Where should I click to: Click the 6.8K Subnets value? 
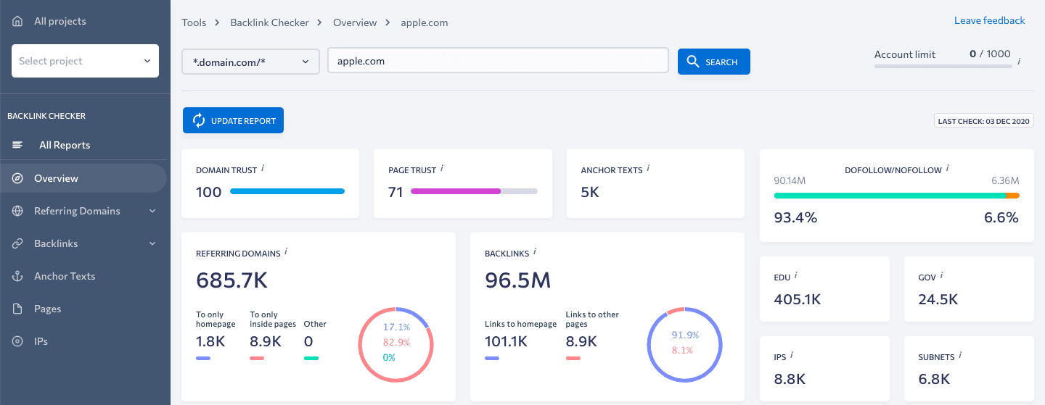[934, 379]
